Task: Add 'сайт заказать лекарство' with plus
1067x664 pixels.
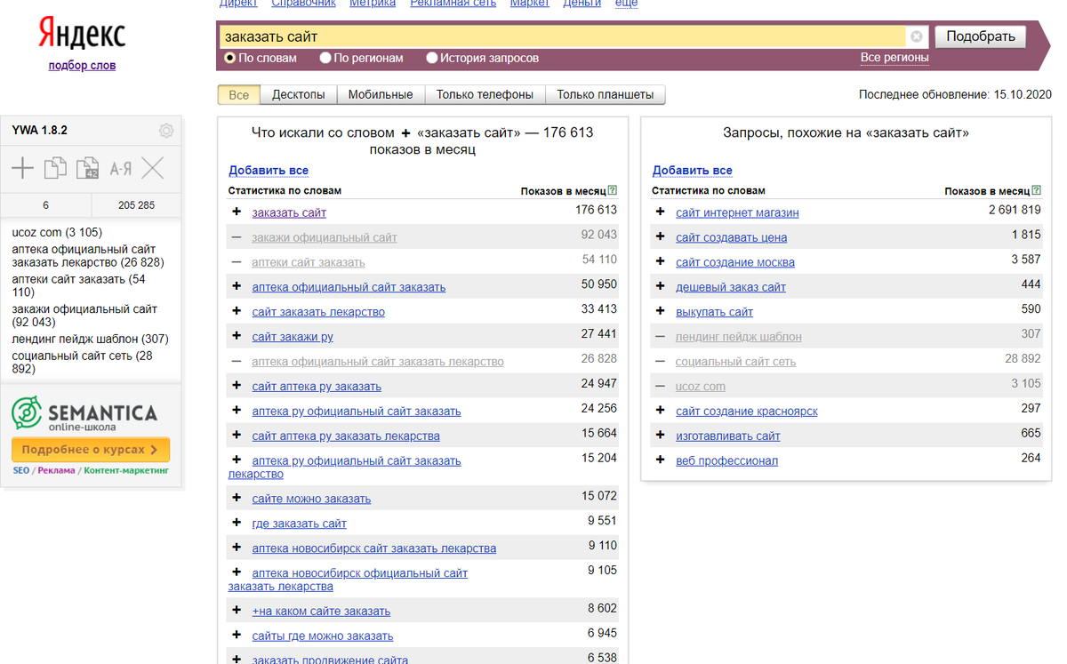Action: click(237, 311)
